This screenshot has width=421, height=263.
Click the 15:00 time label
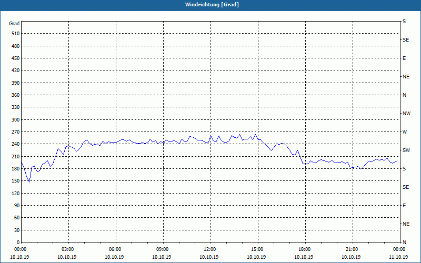tap(258, 249)
